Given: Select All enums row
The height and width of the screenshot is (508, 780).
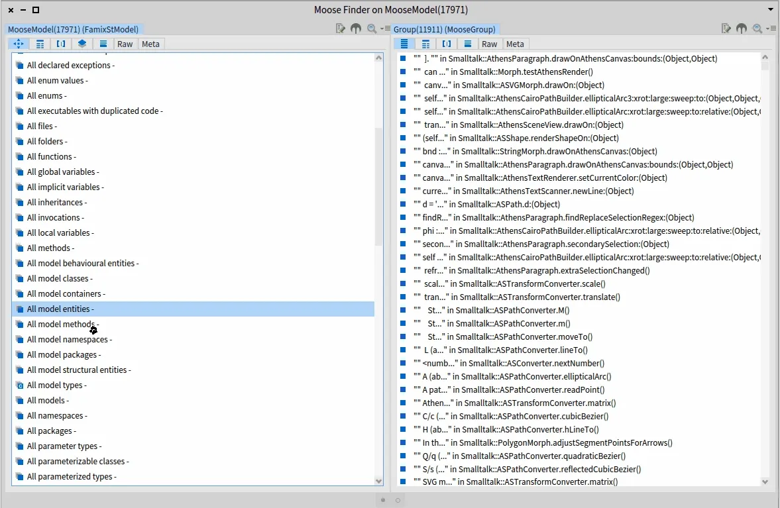Looking at the screenshot, I should (x=193, y=95).
